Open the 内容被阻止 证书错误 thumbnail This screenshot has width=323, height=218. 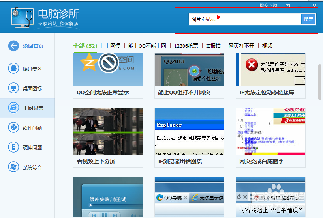[x=270, y=197]
